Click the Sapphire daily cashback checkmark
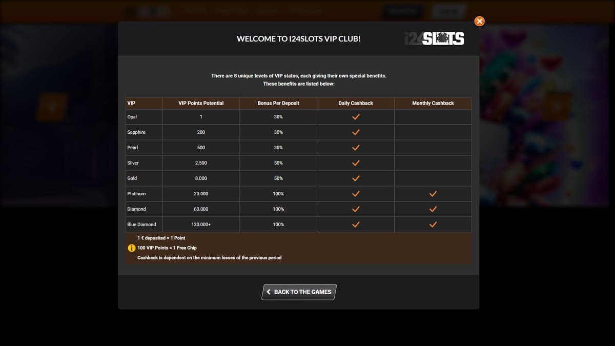 pos(356,132)
